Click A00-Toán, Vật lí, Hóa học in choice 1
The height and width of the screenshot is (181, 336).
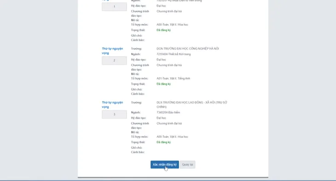pos(172,25)
